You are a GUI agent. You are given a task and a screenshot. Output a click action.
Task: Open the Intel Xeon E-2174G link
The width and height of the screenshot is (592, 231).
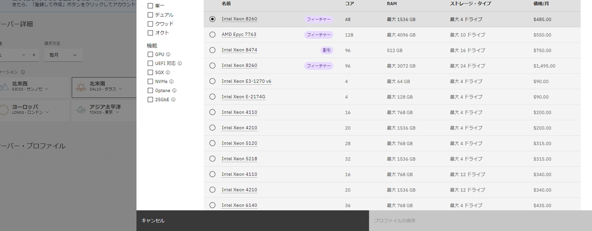tap(244, 97)
